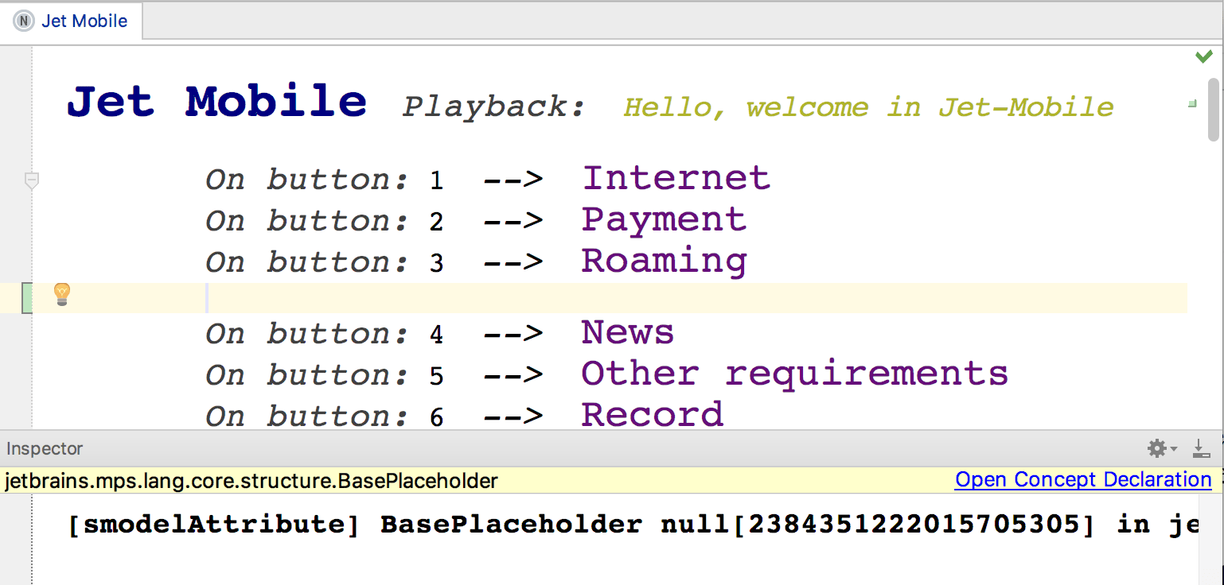The width and height of the screenshot is (1224, 585).
Task: Open Concept Declaration via the blue link
Action: click(1082, 479)
